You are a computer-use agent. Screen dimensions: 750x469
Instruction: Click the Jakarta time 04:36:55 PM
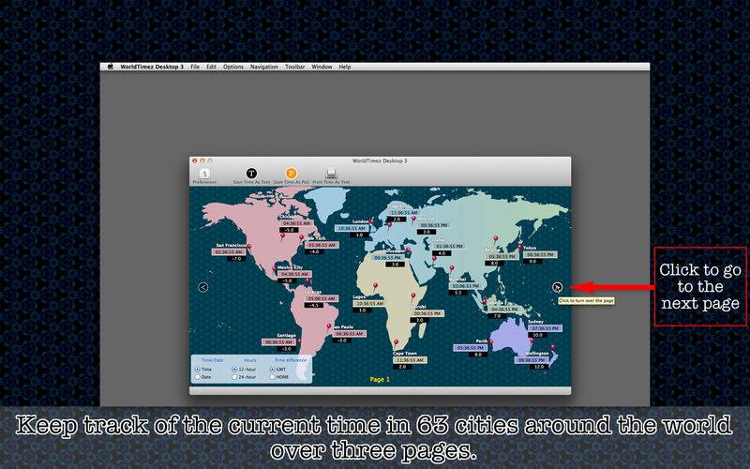coord(504,310)
